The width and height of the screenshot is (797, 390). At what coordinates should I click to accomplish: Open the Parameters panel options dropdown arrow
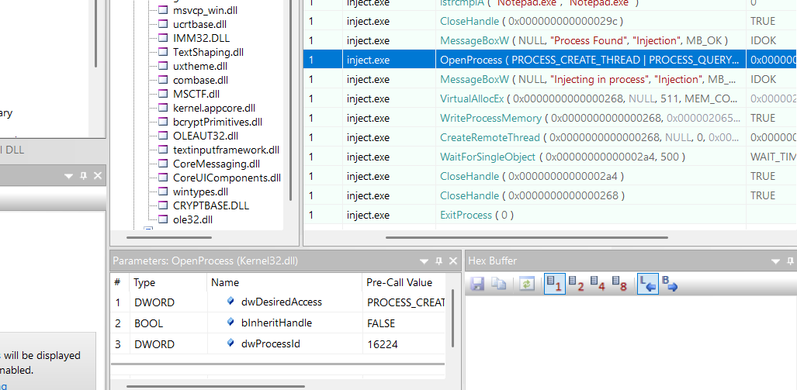(x=424, y=261)
